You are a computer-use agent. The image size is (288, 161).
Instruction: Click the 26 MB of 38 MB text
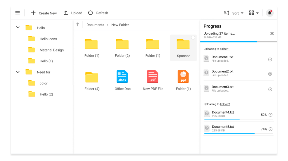[212, 37]
